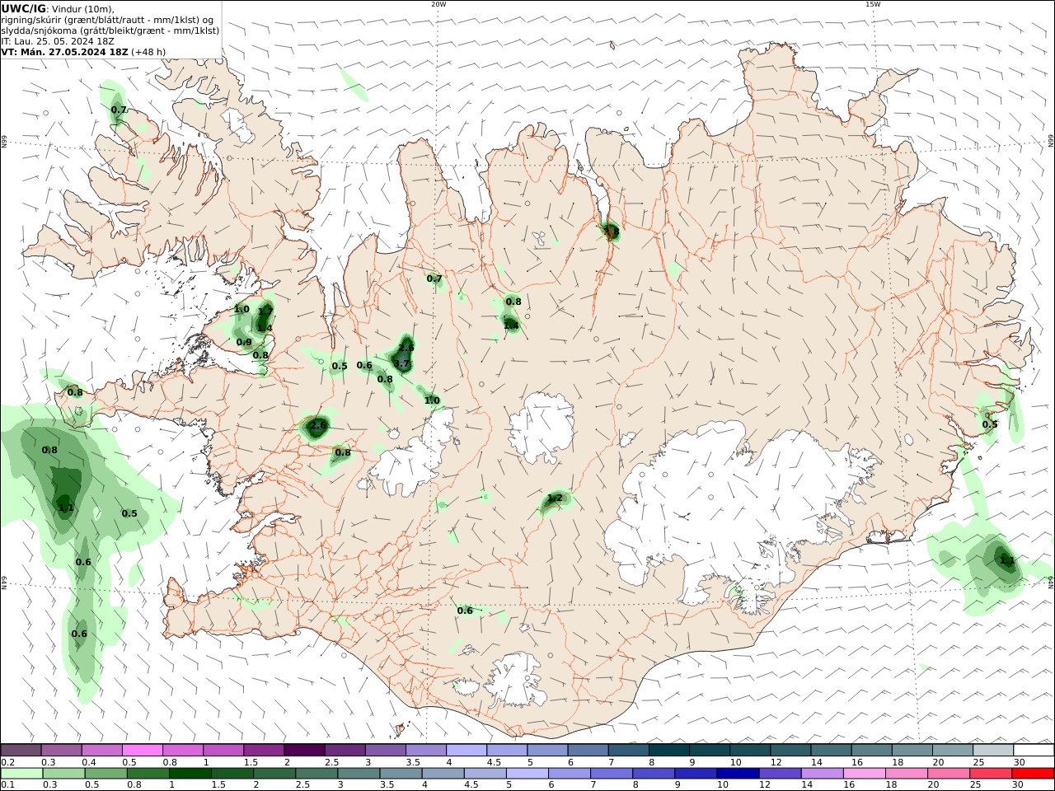
Task: Select the green 0.5–0.8 rain legend swatch
Action: (x=106, y=774)
